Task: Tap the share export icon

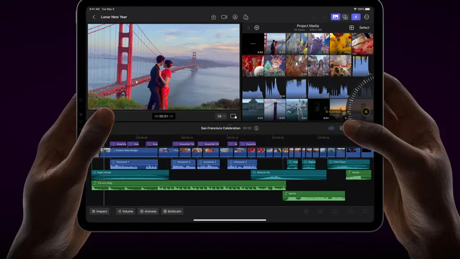Action: point(246,17)
